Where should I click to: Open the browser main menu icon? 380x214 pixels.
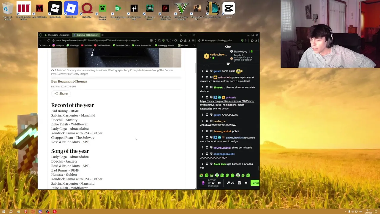click(x=194, y=40)
